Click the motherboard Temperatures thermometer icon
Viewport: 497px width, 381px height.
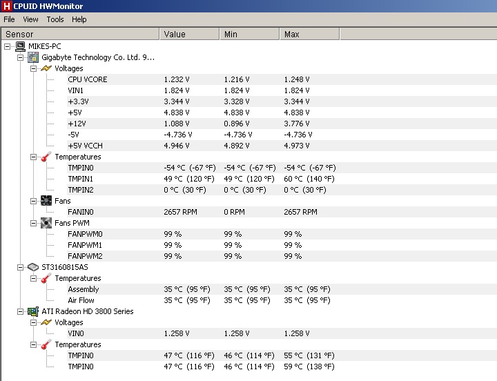pos(46,157)
